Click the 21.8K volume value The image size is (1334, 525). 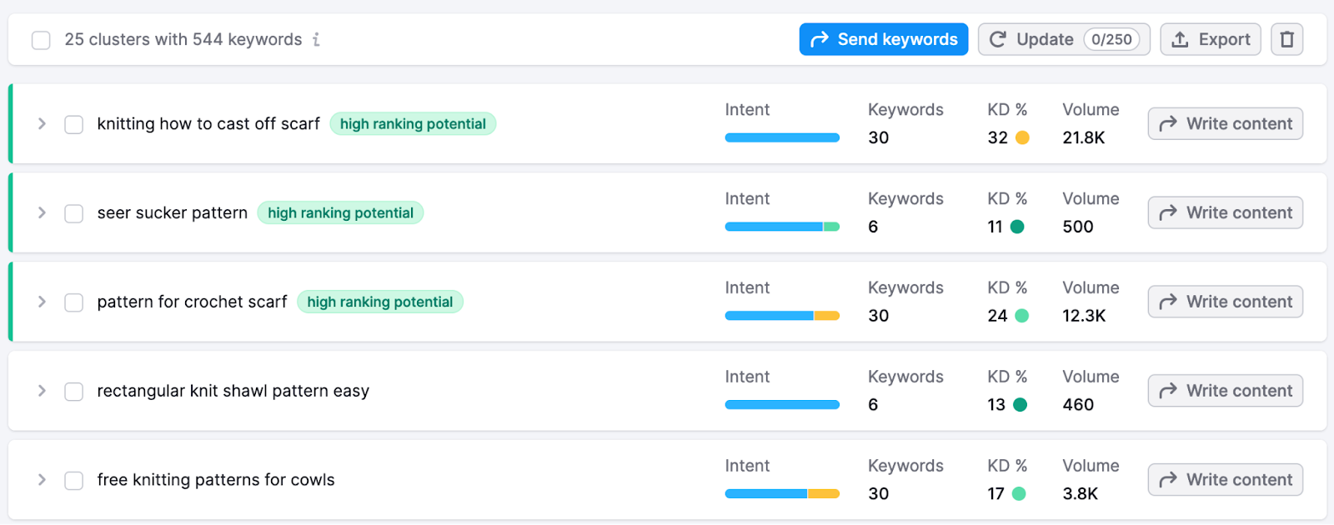point(1084,137)
